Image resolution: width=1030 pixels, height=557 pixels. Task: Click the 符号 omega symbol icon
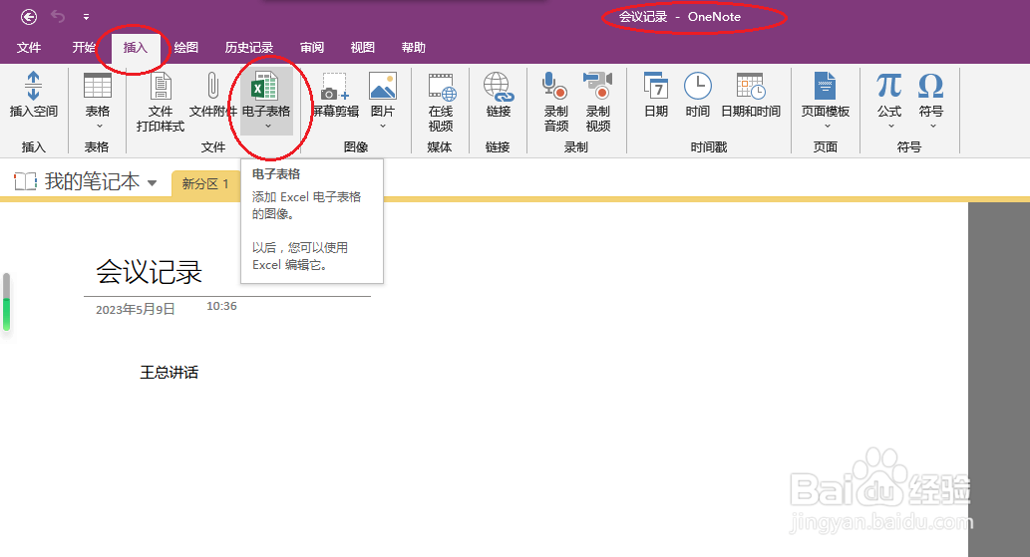coord(931,86)
